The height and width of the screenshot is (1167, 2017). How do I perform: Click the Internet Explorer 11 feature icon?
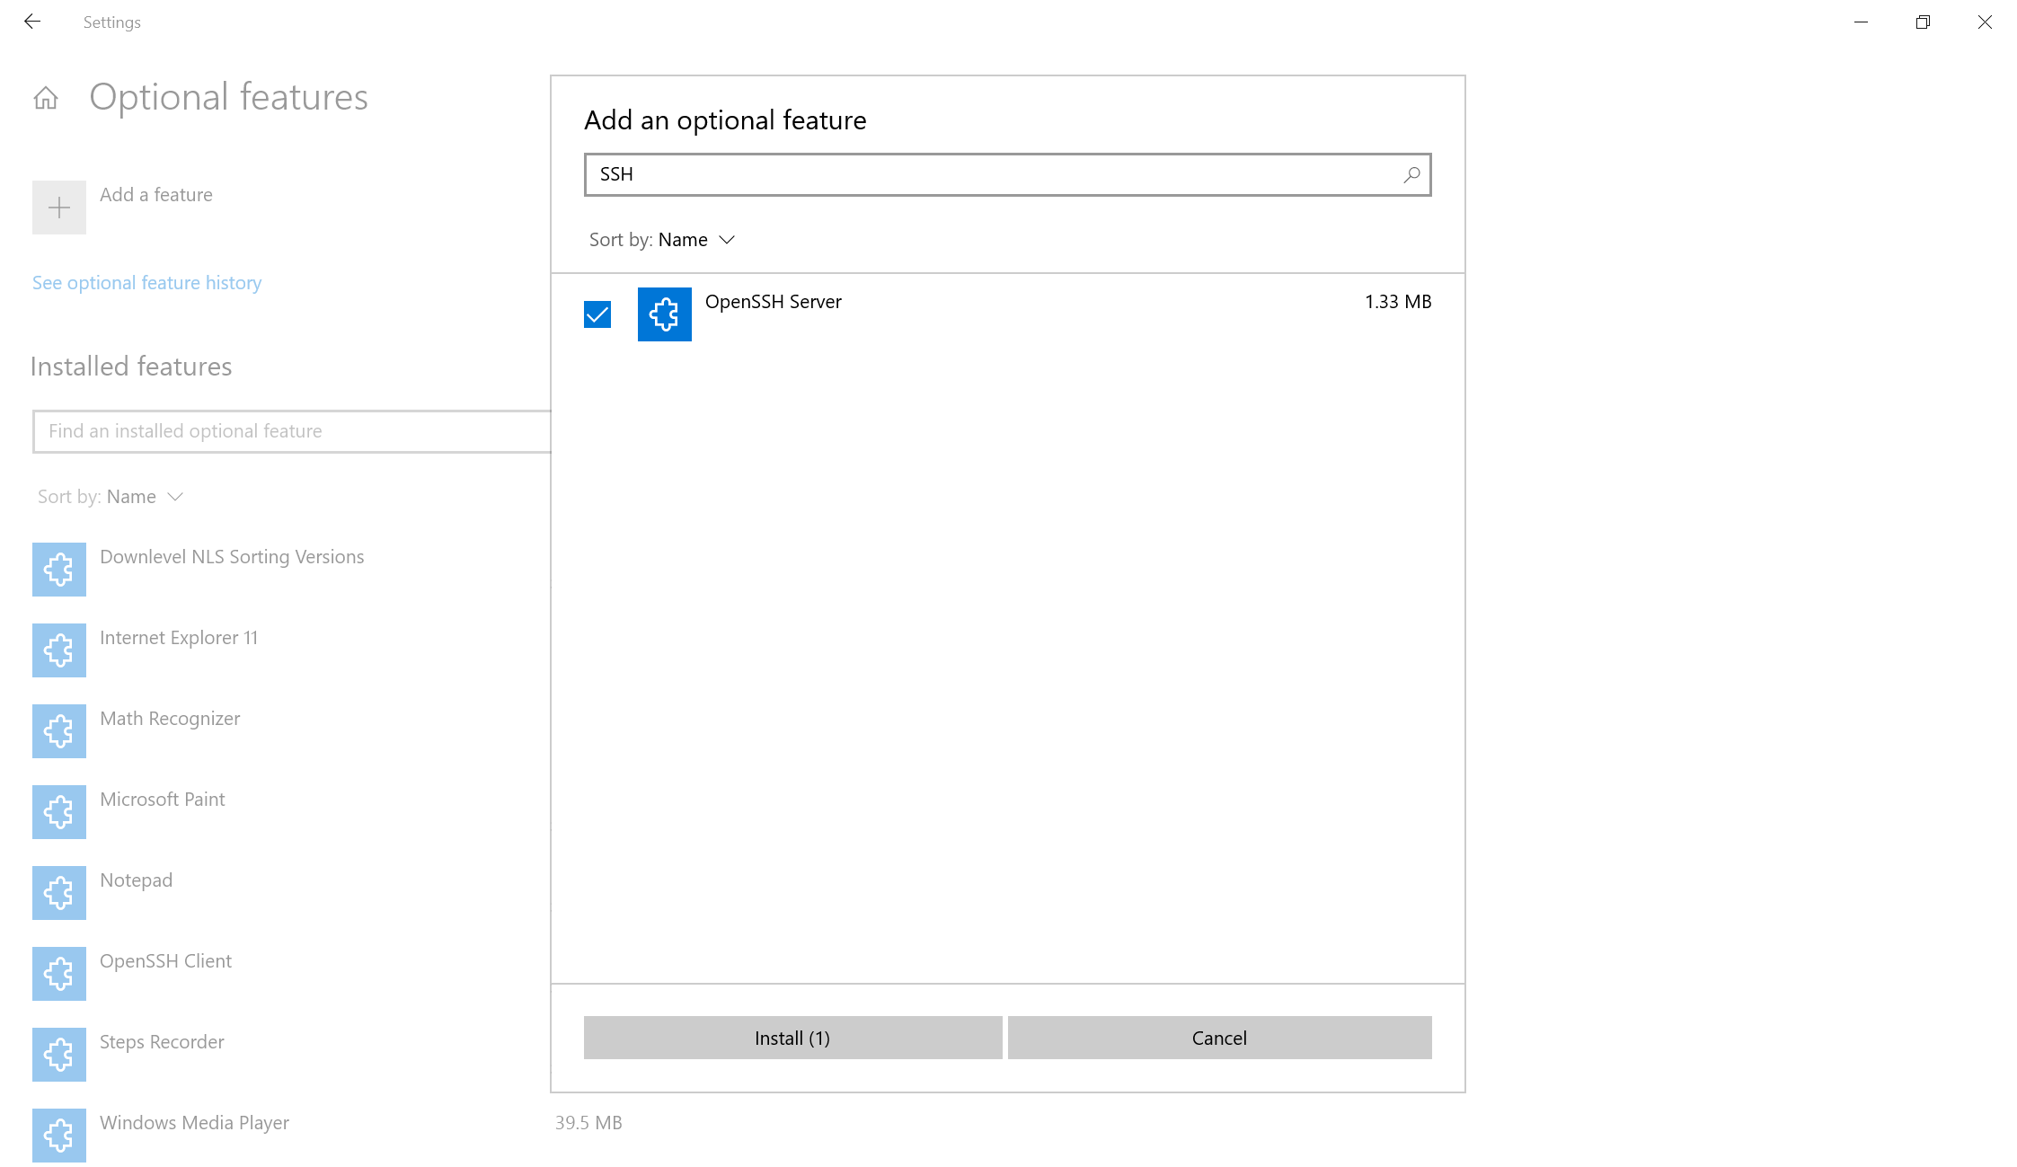point(59,650)
